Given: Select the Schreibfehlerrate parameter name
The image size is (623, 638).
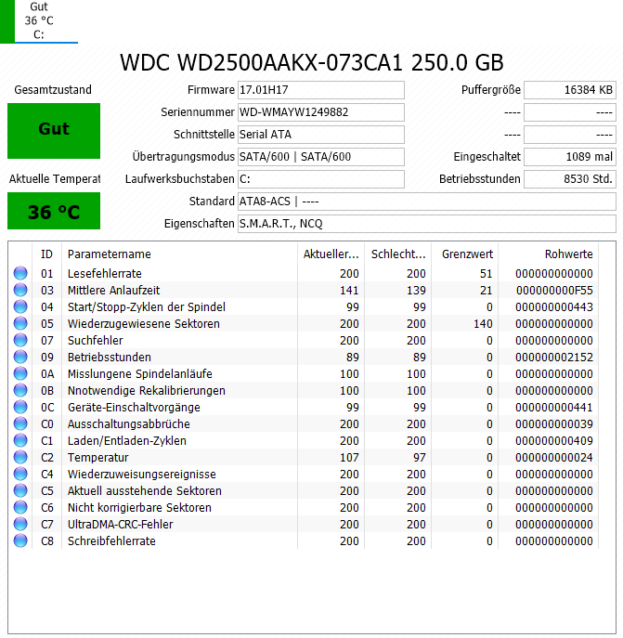Looking at the screenshot, I should click(x=111, y=540).
